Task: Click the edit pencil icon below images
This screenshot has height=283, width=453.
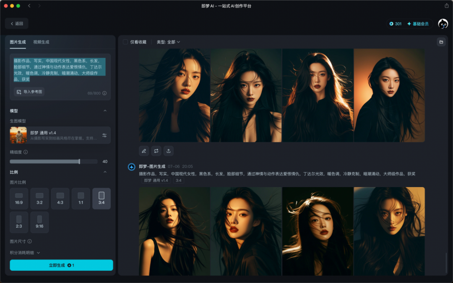Action: click(x=144, y=151)
